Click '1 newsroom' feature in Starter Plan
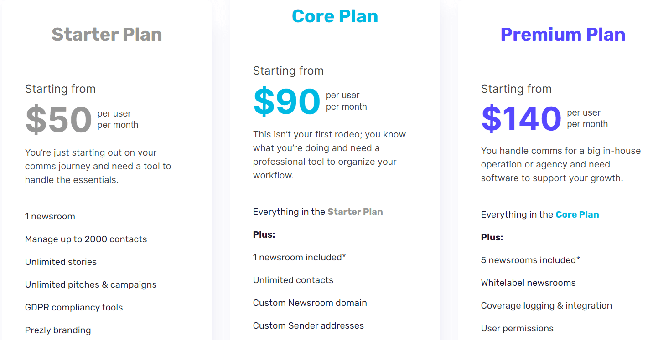Image resolution: width=653 pixels, height=340 pixels. [50, 216]
